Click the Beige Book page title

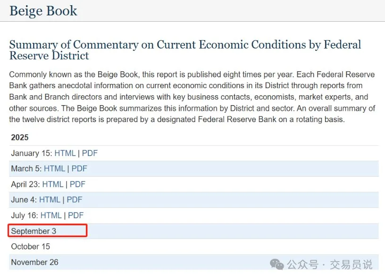point(43,11)
